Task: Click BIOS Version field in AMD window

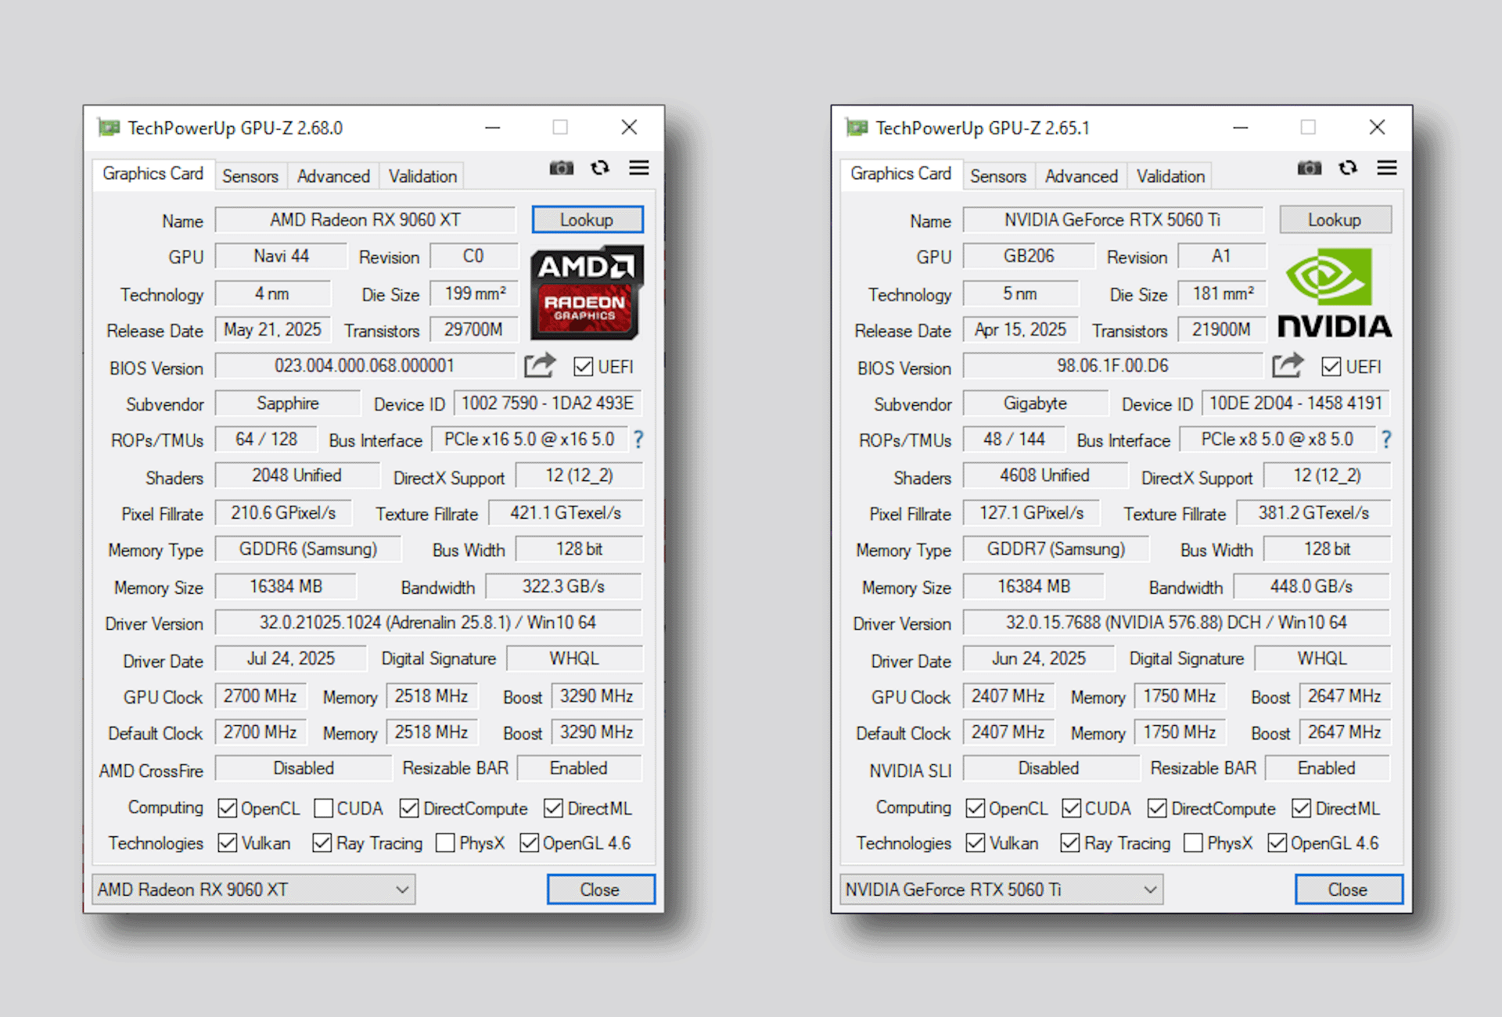Action: click(x=365, y=366)
